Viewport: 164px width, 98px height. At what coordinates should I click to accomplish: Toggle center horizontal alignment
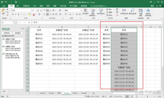[x=47, y=14]
